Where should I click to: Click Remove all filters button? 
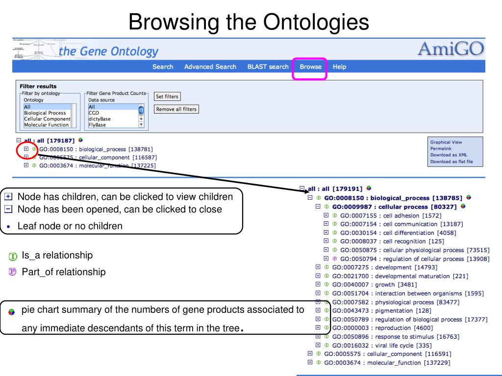click(x=176, y=109)
